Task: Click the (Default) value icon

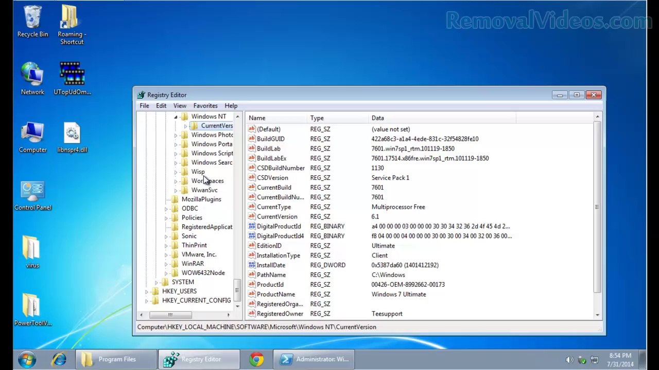Action: (252, 129)
